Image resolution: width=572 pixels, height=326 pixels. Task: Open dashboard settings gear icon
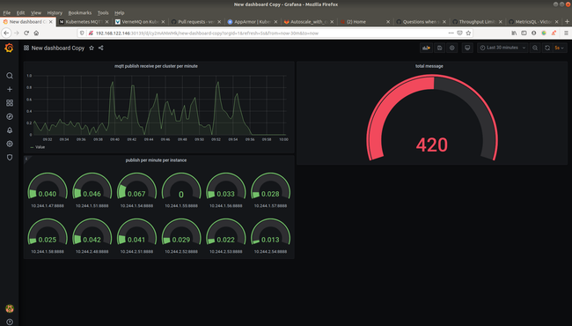(452, 48)
